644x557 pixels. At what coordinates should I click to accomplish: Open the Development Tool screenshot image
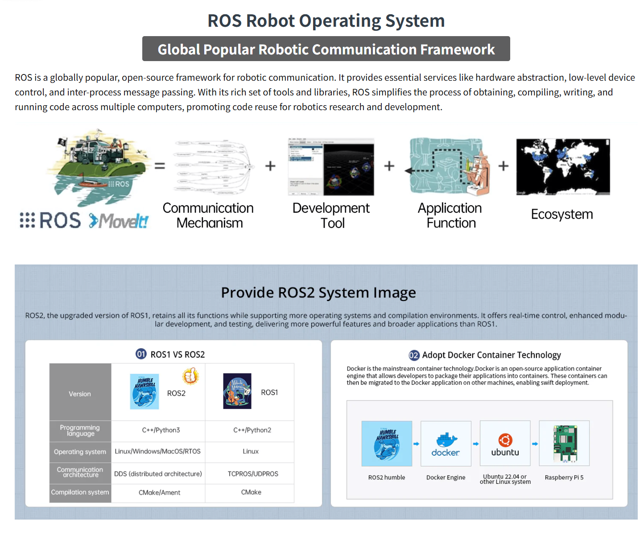coord(331,167)
